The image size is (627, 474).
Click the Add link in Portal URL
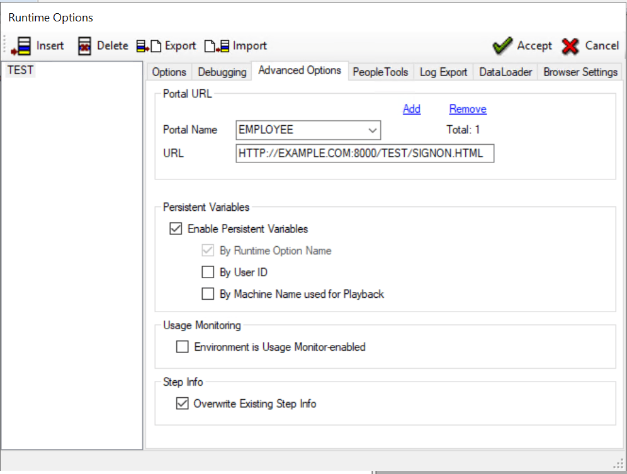click(x=411, y=108)
